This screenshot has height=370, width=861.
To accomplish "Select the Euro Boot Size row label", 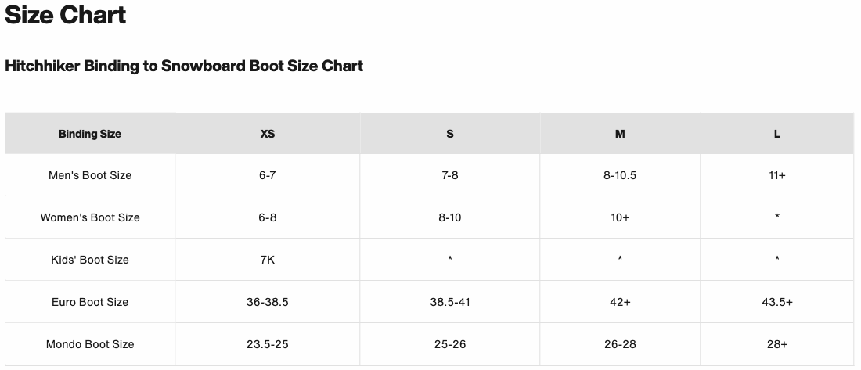I will click(x=90, y=302).
